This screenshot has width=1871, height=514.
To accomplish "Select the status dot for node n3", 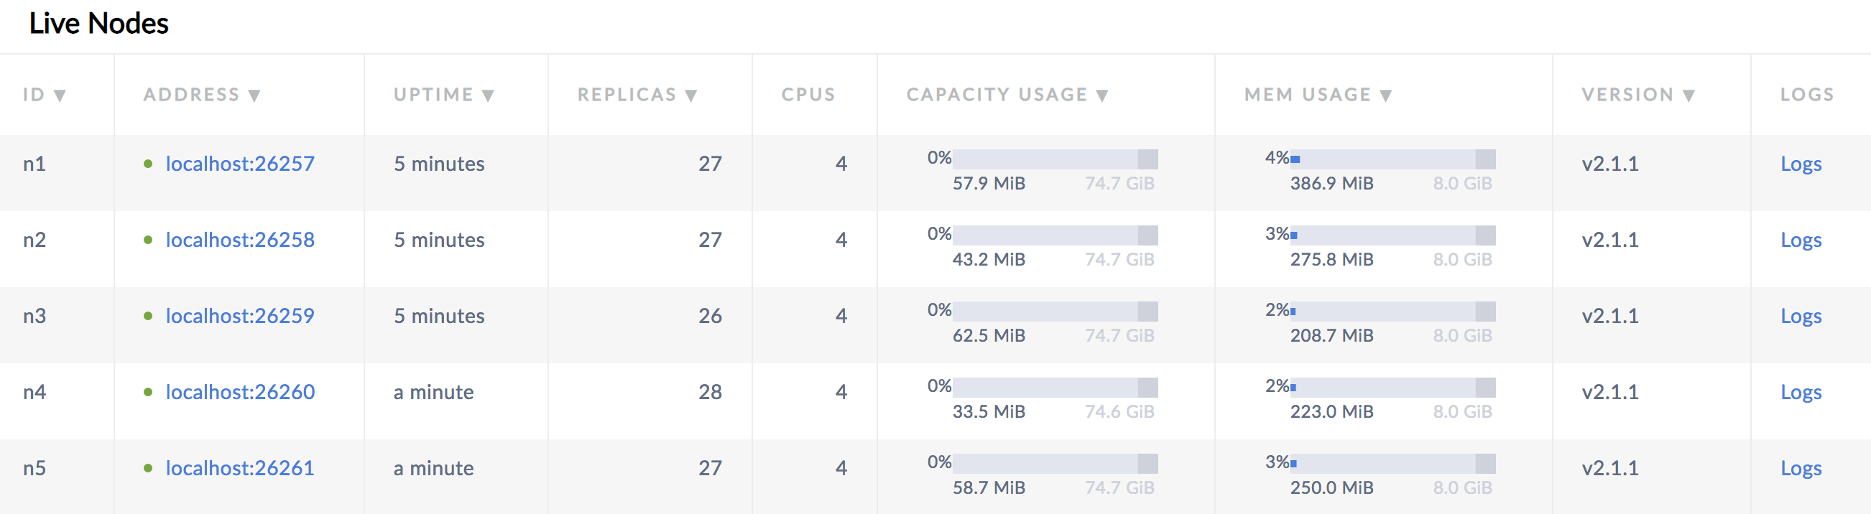I will (x=150, y=316).
